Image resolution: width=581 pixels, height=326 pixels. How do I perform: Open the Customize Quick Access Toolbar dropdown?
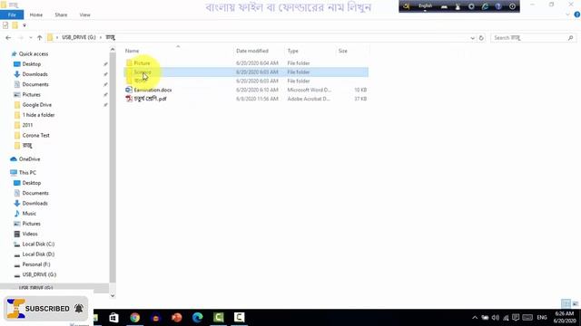click(25, 25)
